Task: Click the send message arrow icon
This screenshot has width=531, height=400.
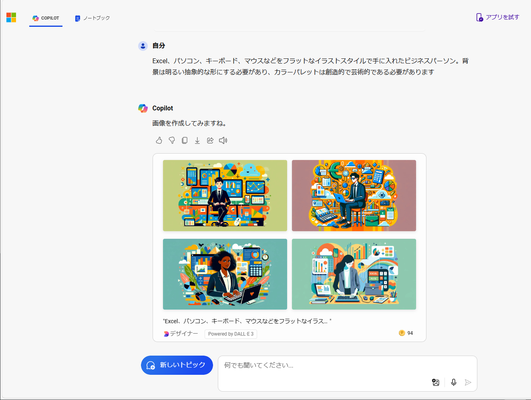Action: coord(468,382)
